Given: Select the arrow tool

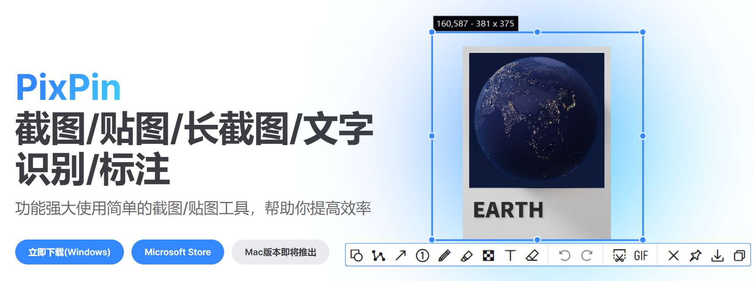Looking at the screenshot, I should point(400,255).
